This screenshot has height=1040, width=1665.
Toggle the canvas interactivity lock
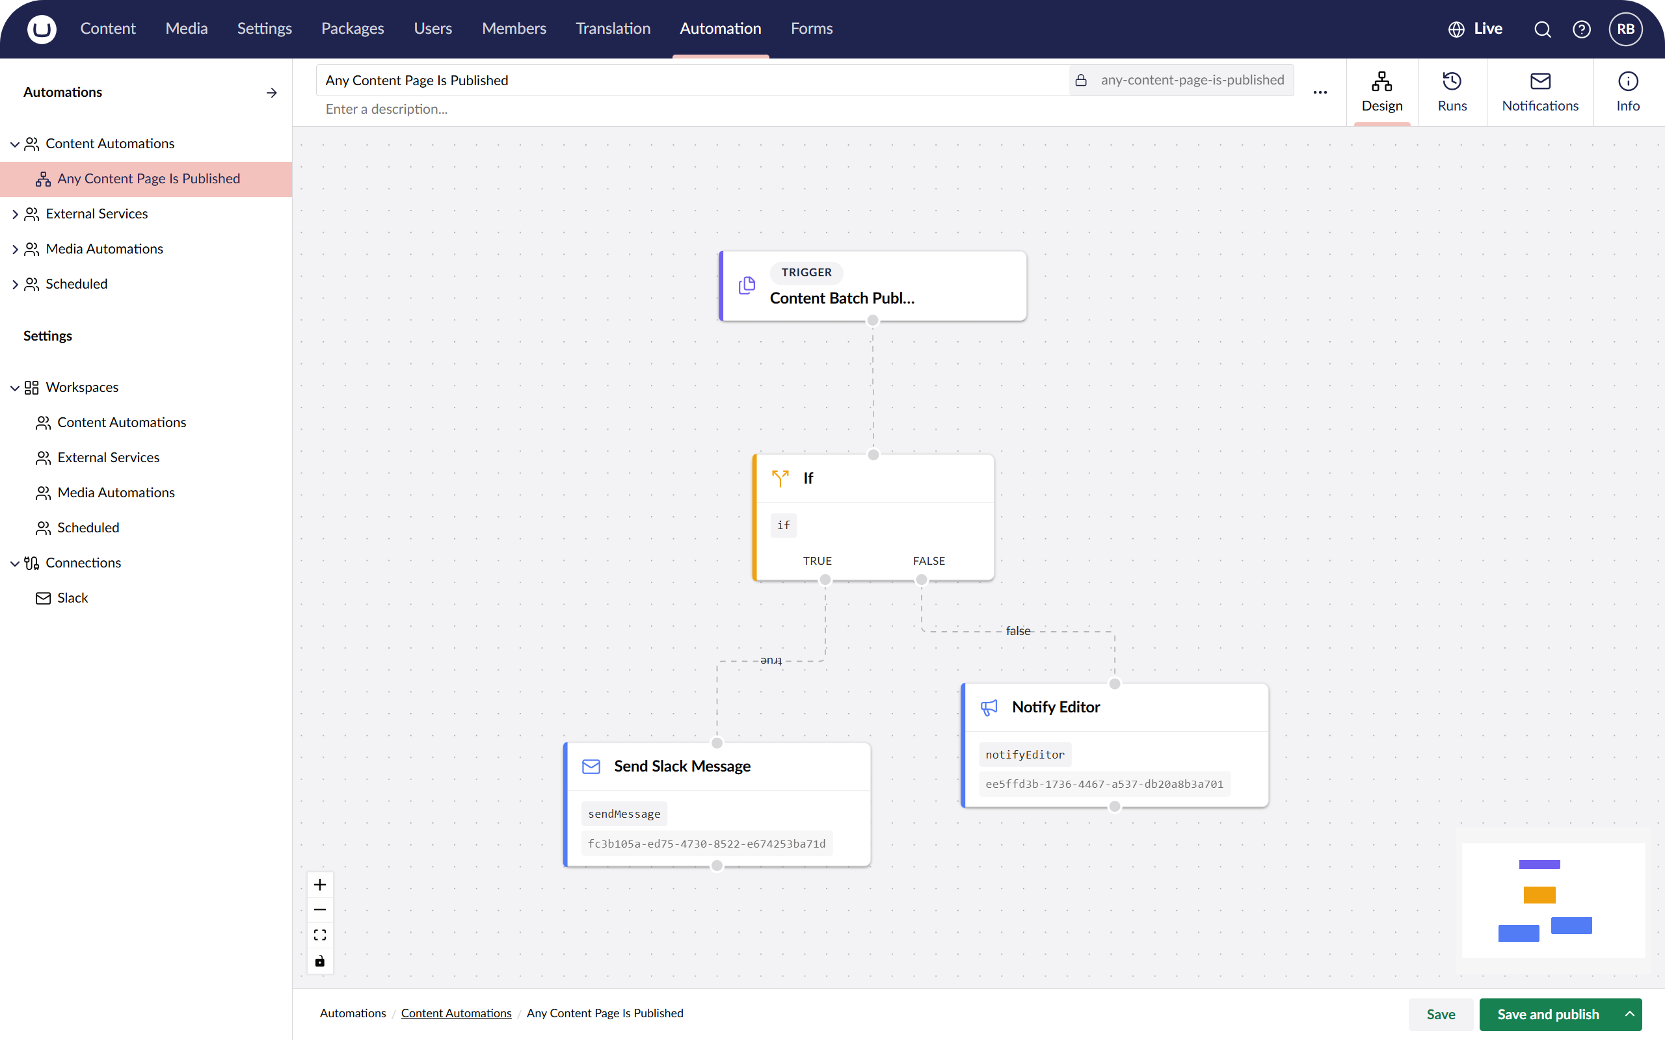pos(320,961)
